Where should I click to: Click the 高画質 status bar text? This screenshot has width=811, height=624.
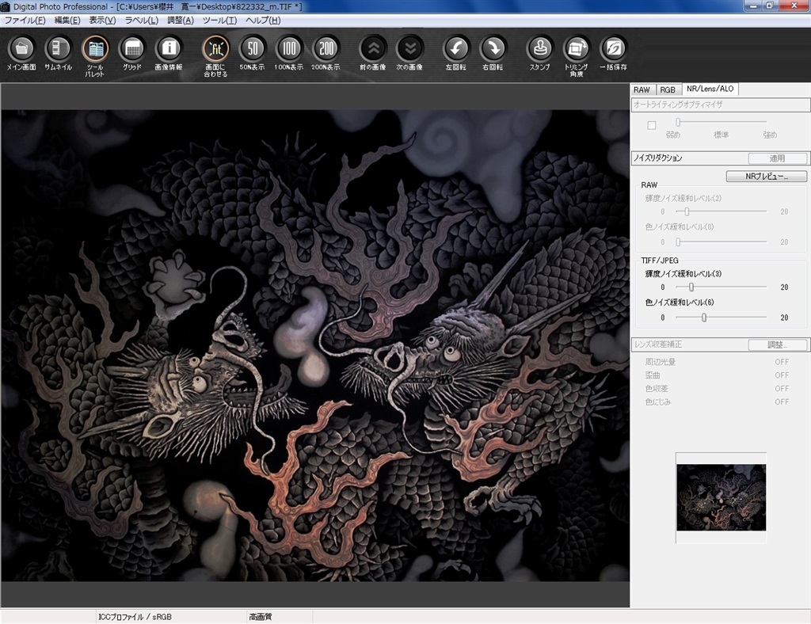pos(260,617)
